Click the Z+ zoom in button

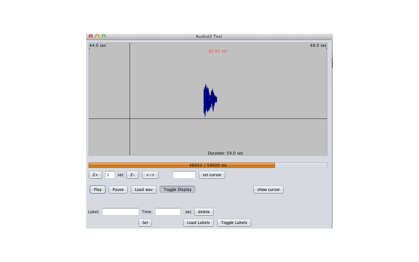95,175
